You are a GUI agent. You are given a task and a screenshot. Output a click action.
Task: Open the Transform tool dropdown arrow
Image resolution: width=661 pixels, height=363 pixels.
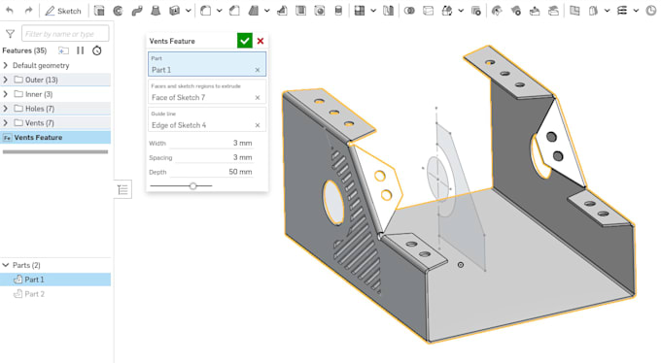click(461, 11)
